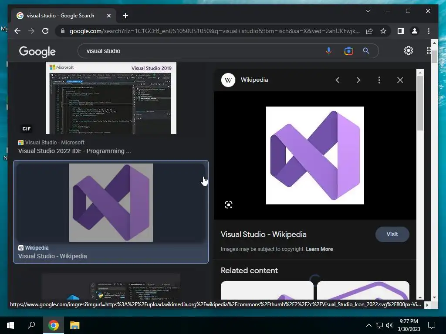Close the Wikipedia image preview panel
446x334 pixels.
400,80
